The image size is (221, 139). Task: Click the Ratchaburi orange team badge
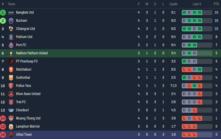[x=11, y=69]
